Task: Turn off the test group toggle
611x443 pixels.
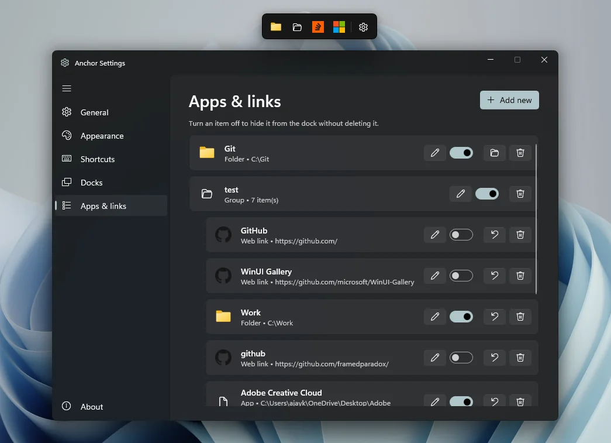Action: click(486, 194)
